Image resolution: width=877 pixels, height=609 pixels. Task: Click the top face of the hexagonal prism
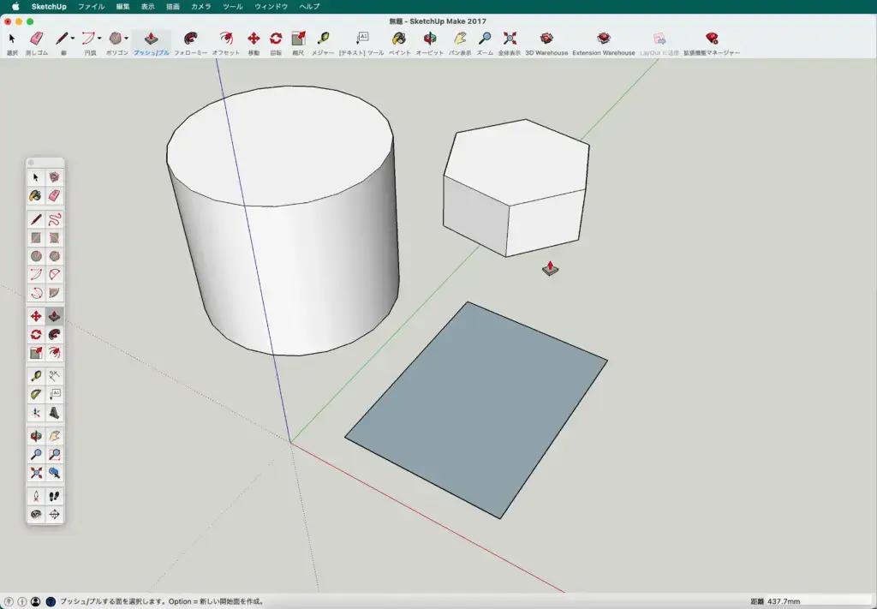point(516,161)
